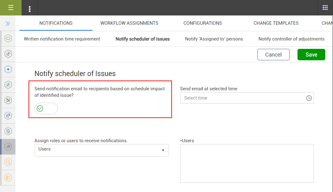Image resolution: width=333 pixels, height=192 pixels.
Task: Click the Select time input field
Action: click(x=247, y=98)
